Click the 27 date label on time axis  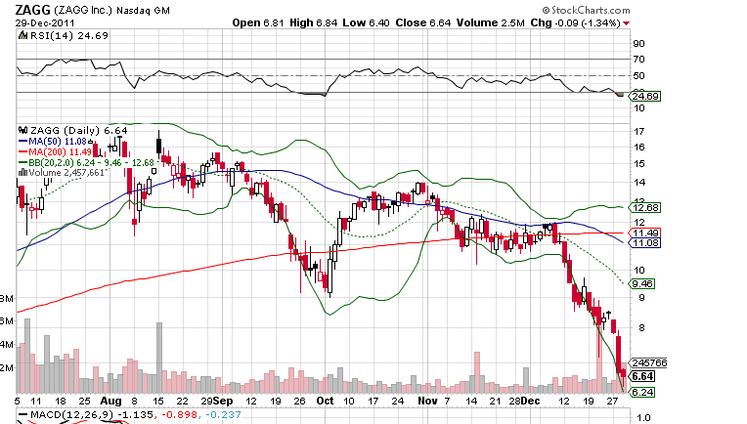(x=613, y=401)
